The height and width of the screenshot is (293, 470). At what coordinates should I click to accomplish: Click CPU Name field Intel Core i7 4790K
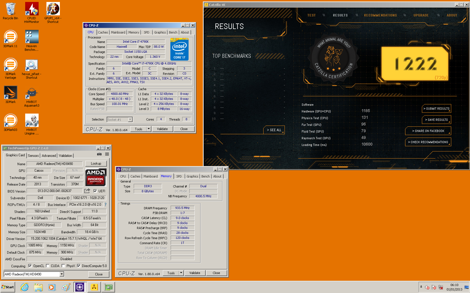click(136, 42)
